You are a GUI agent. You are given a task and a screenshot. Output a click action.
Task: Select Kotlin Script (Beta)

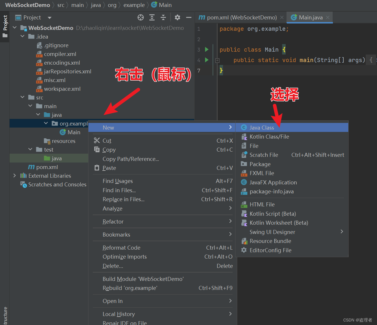click(292, 214)
